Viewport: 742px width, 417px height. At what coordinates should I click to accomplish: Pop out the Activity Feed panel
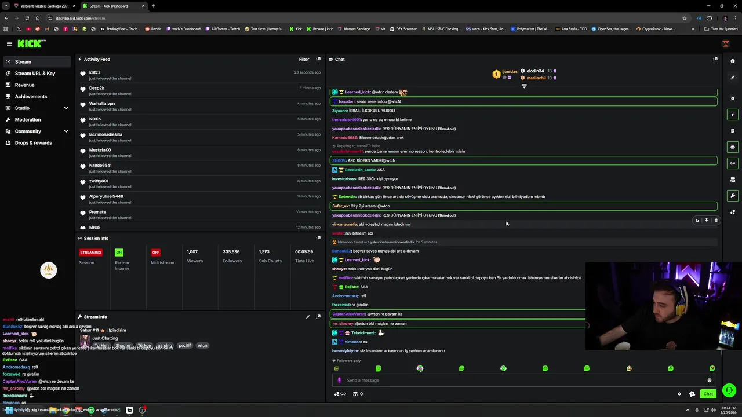coord(318,59)
